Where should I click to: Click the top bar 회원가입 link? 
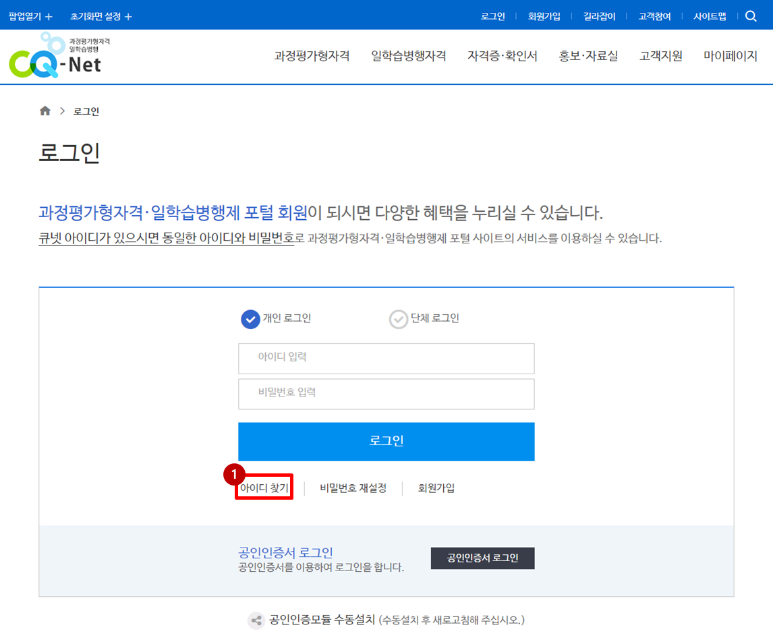(544, 16)
